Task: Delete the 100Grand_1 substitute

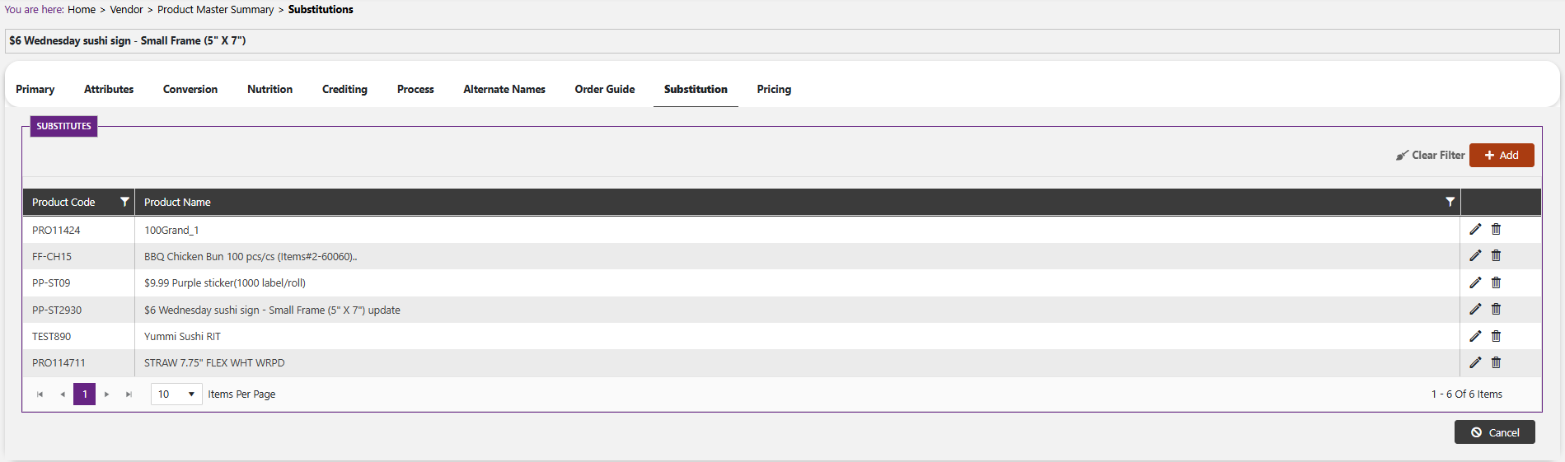Action: coord(1496,230)
